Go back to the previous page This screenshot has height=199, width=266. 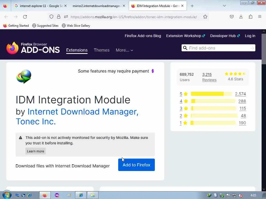click(6, 17)
